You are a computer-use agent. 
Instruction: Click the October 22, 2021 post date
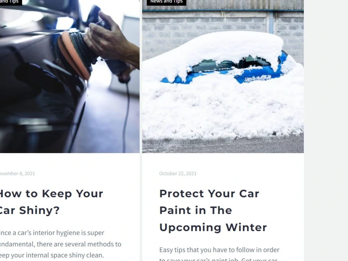178,174
